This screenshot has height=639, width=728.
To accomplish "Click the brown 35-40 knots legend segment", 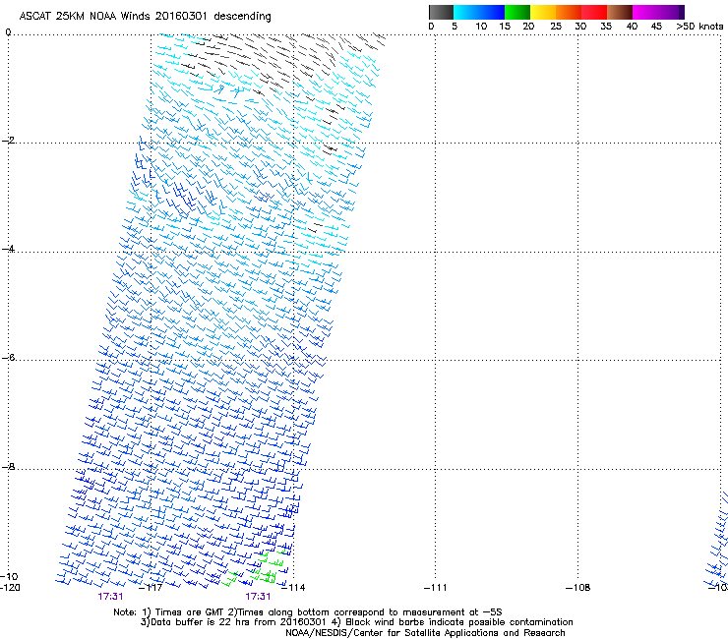I will coord(620,12).
